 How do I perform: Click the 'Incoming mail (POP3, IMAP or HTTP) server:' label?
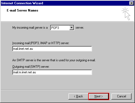click(x=41, y=43)
